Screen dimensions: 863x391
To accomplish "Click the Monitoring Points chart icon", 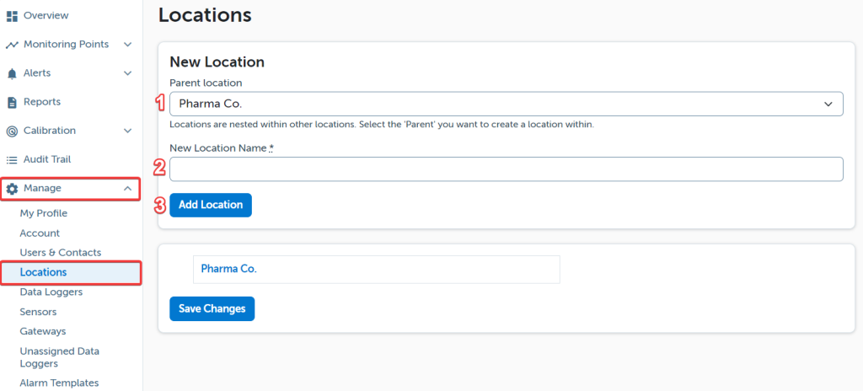I will point(12,45).
